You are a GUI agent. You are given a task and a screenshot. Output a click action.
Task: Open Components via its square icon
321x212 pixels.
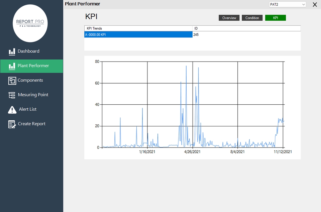(12, 81)
